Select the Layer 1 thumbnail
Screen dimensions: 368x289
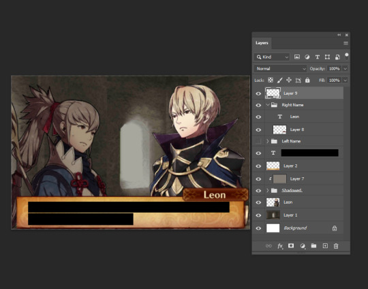273,215
